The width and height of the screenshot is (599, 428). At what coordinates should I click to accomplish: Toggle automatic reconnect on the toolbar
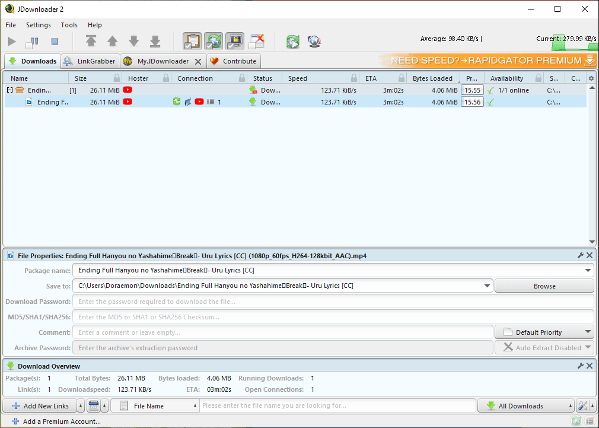213,41
